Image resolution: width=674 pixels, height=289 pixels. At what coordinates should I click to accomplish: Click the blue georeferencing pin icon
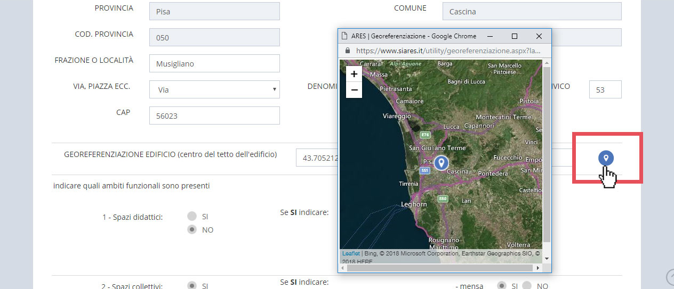[x=605, y=158]
